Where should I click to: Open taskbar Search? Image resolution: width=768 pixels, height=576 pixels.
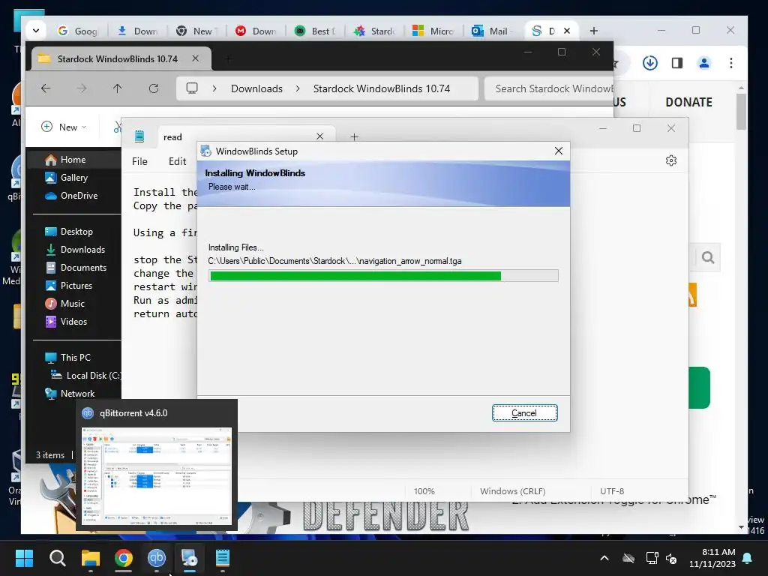(57, 558)
